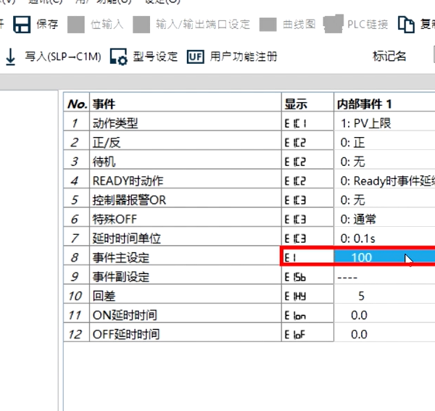
Task: Click the PLC链接 toolbar icon
Action: pyautogui.click(x=333, y=24)
